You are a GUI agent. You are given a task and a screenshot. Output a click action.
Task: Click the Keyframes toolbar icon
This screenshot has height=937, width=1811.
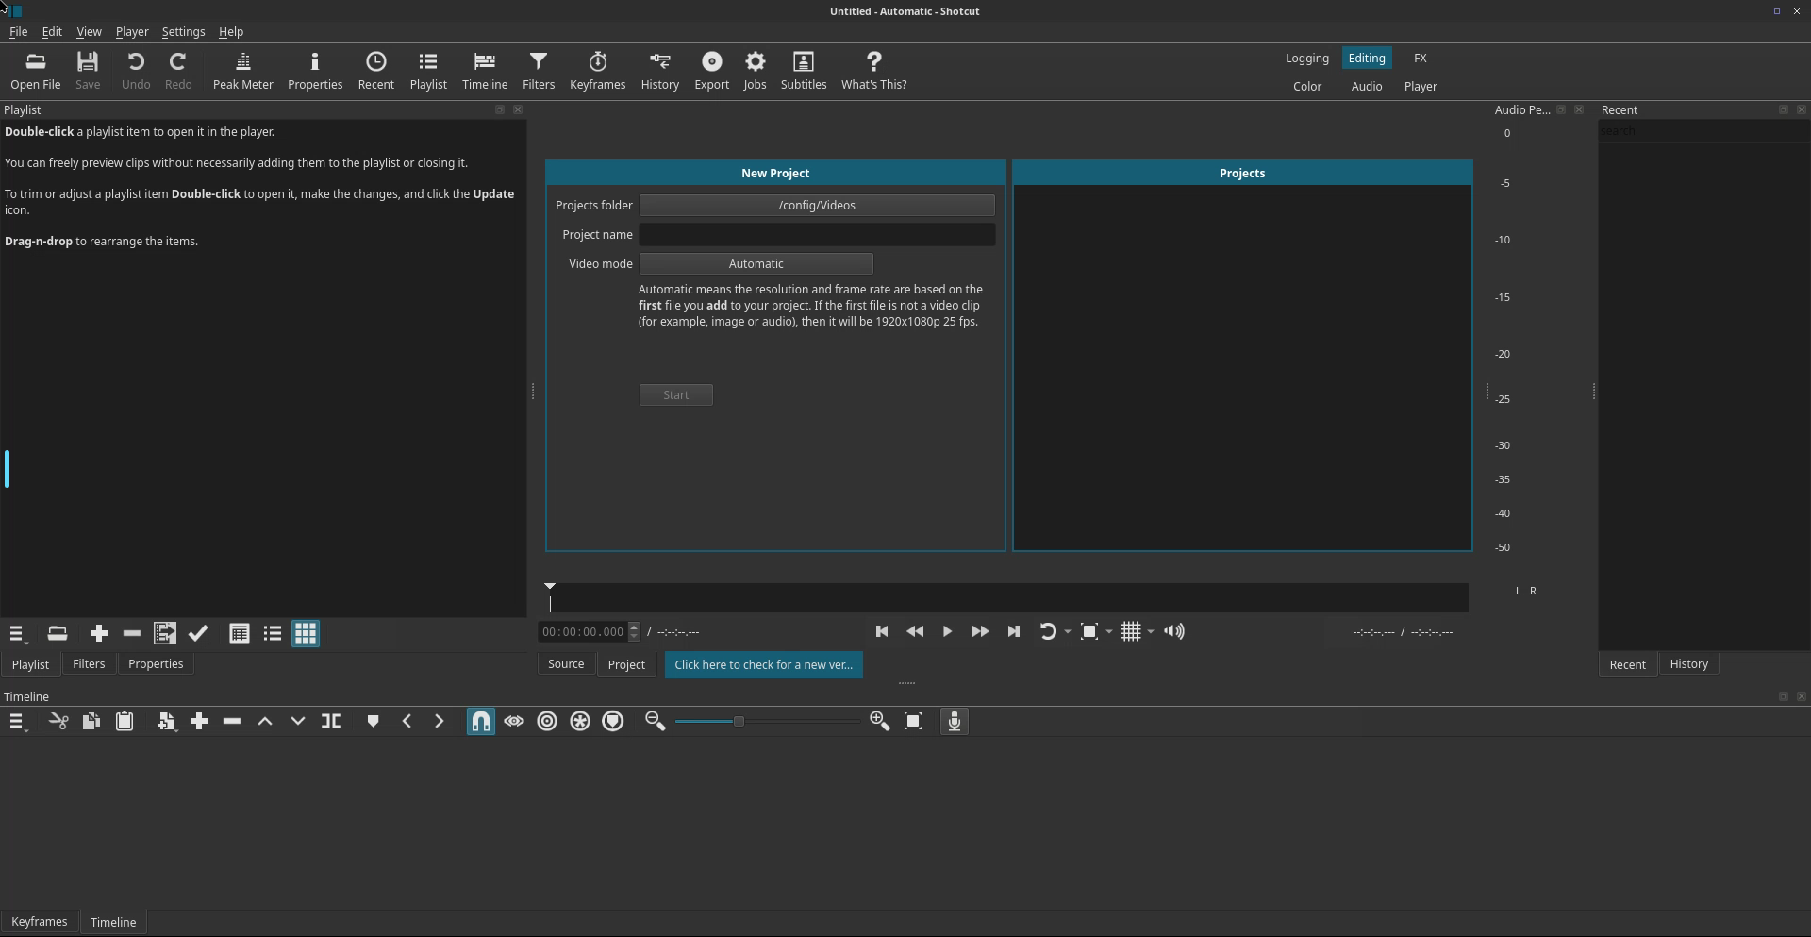[x=597, y=71]
